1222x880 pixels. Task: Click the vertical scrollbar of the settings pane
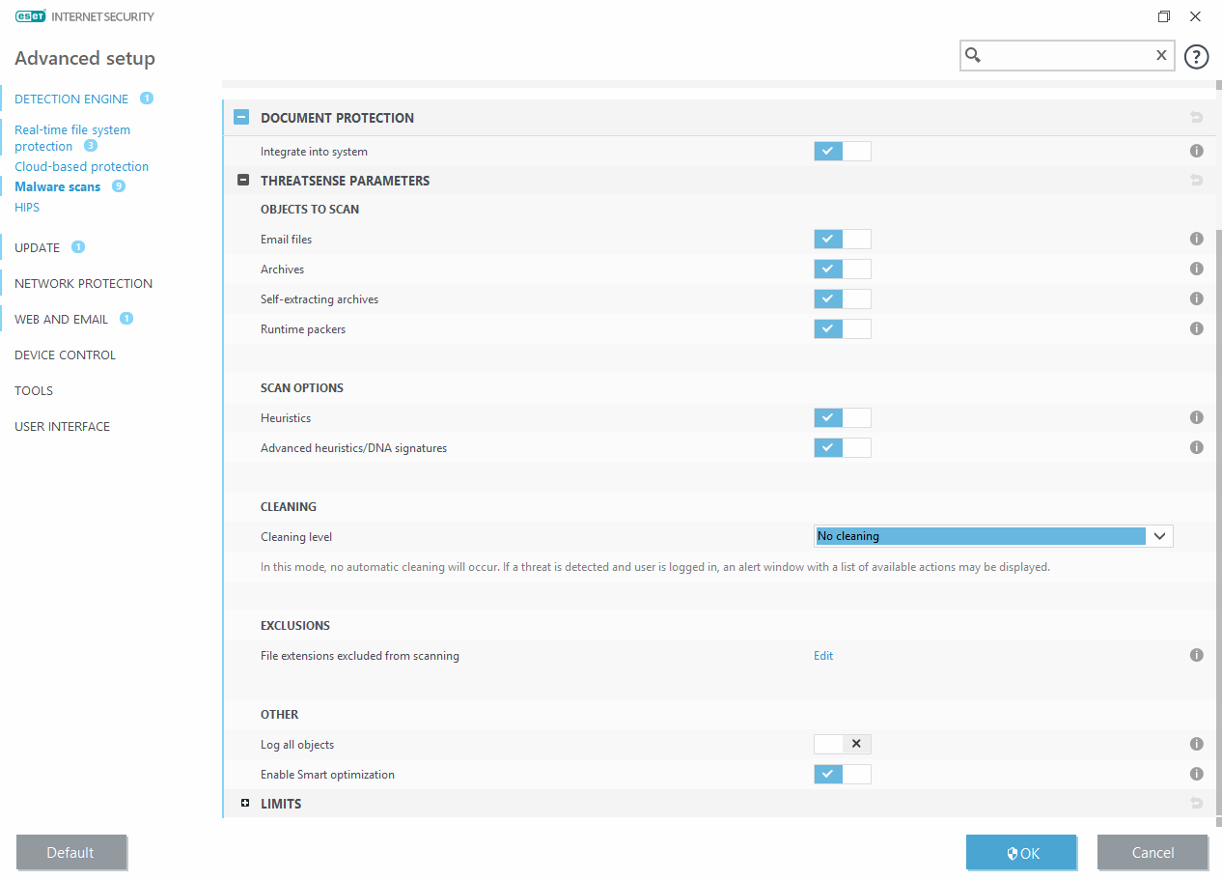(1217, 483)
